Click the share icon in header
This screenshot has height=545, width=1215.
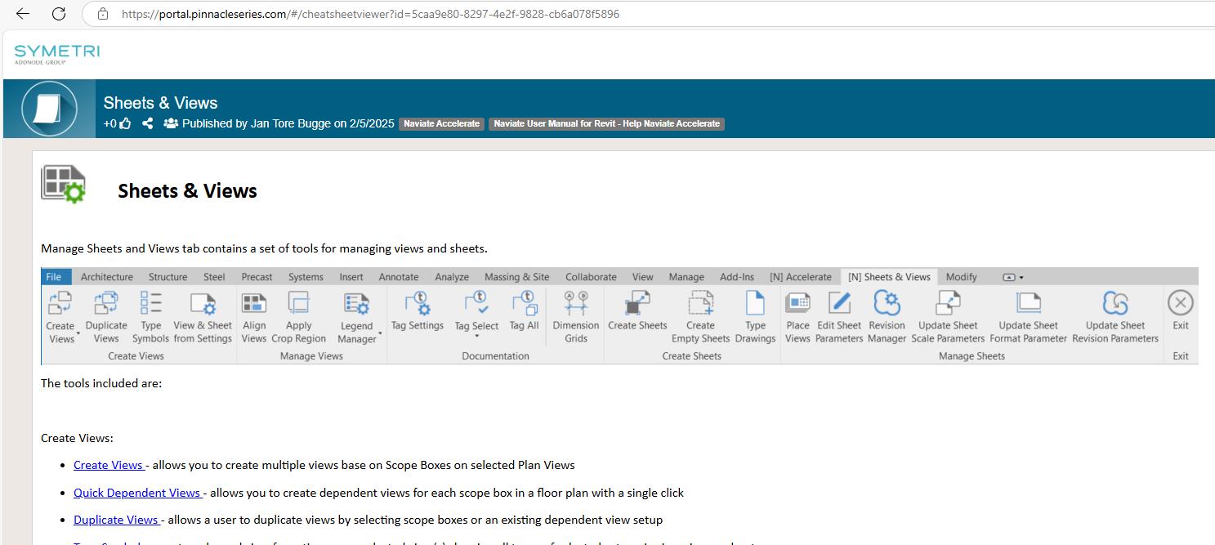tap(148, 123)
